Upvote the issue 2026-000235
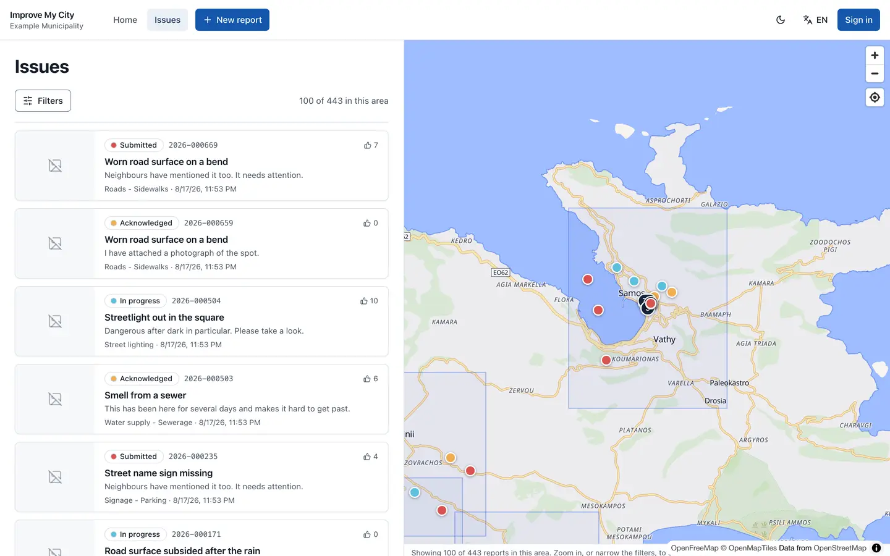This screenshot has height=556, width=890. 371,457
